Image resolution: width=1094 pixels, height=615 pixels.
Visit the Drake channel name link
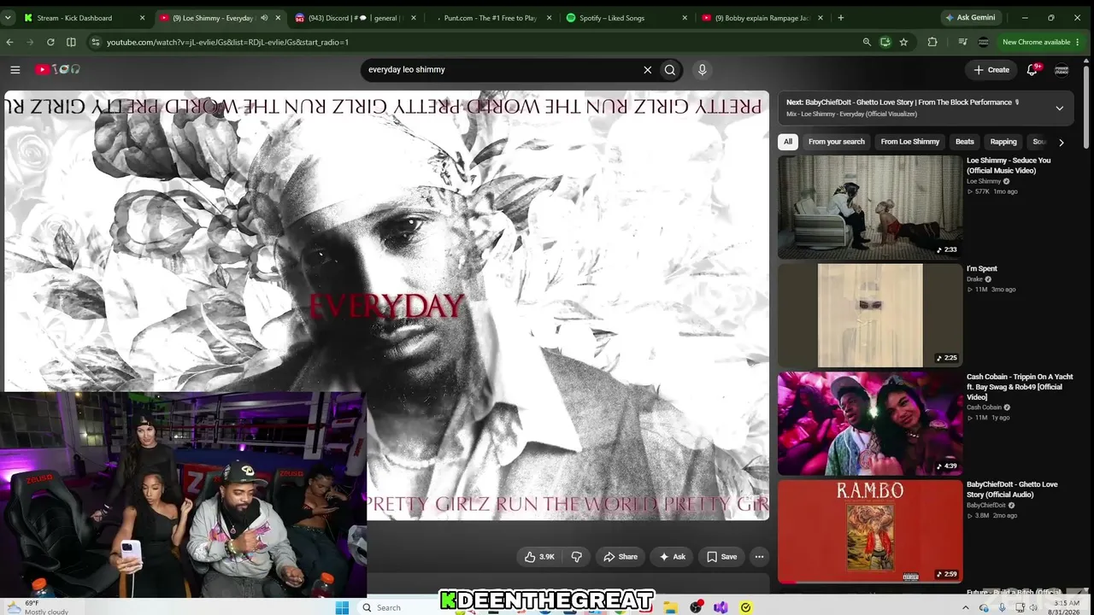[x=974, y=279]
